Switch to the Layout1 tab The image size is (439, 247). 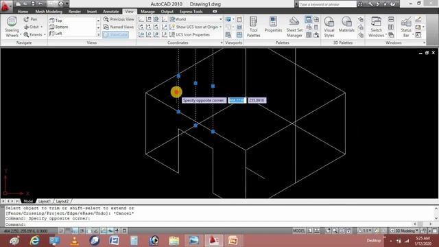[x=44, y=201]
